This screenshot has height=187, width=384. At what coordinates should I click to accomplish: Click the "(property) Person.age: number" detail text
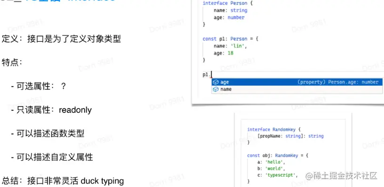[x=338, y=82]
